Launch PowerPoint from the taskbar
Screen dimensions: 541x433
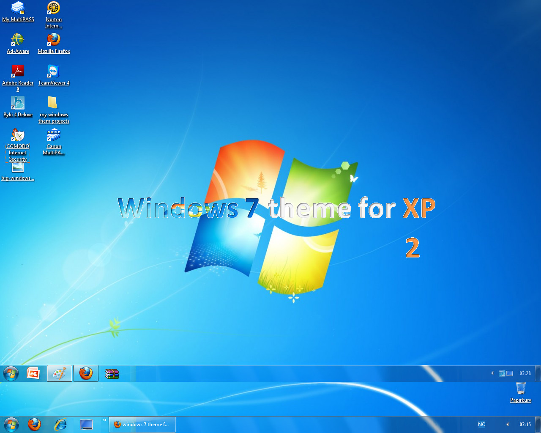(33, 373)
